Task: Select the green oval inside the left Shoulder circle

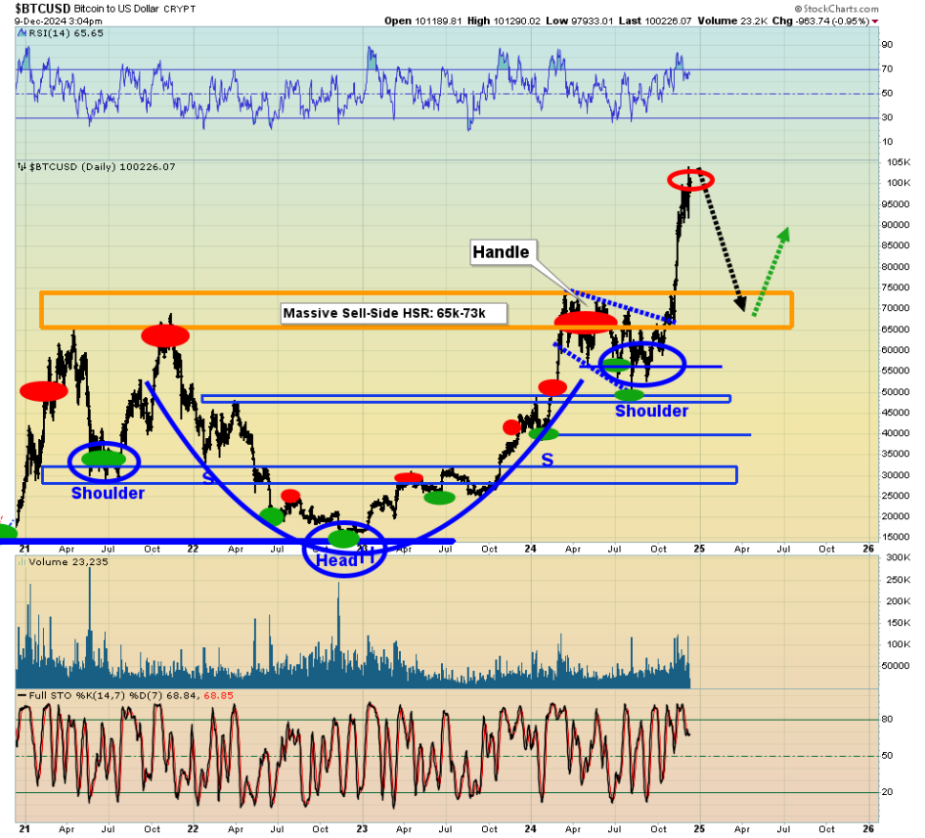Action: (x=104, y=458)
